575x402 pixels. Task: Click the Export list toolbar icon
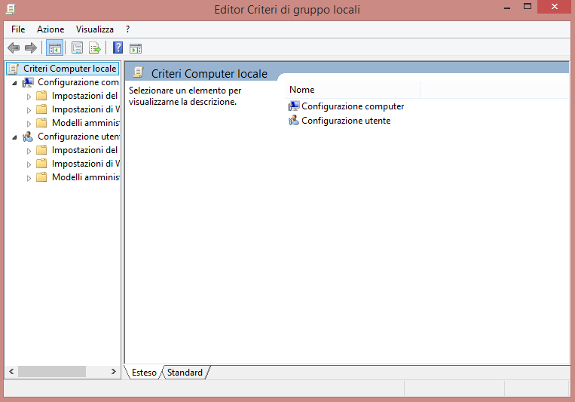pos(95,48)
